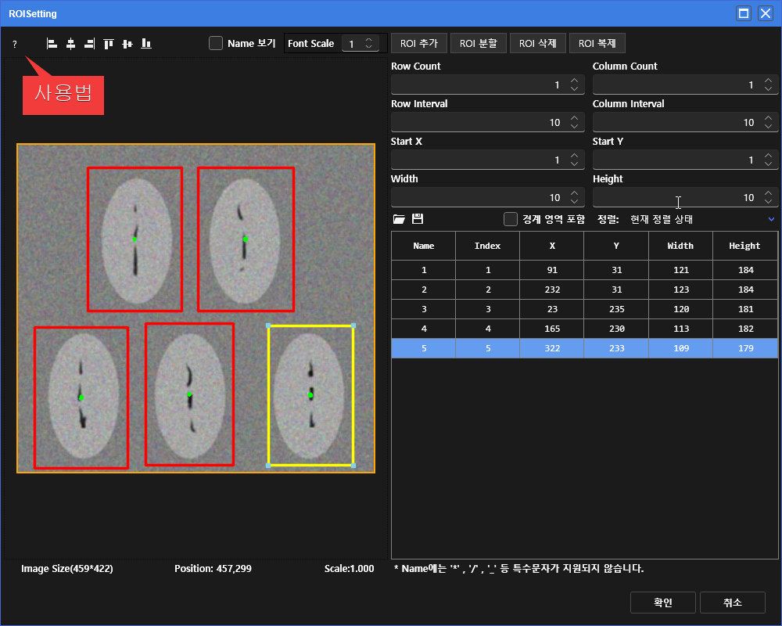
Task: Click the align horizontal centers icon
Action: pos(70,44)
